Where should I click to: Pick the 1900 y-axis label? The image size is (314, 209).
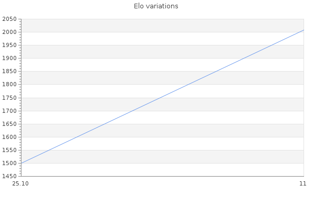[10, 58]
